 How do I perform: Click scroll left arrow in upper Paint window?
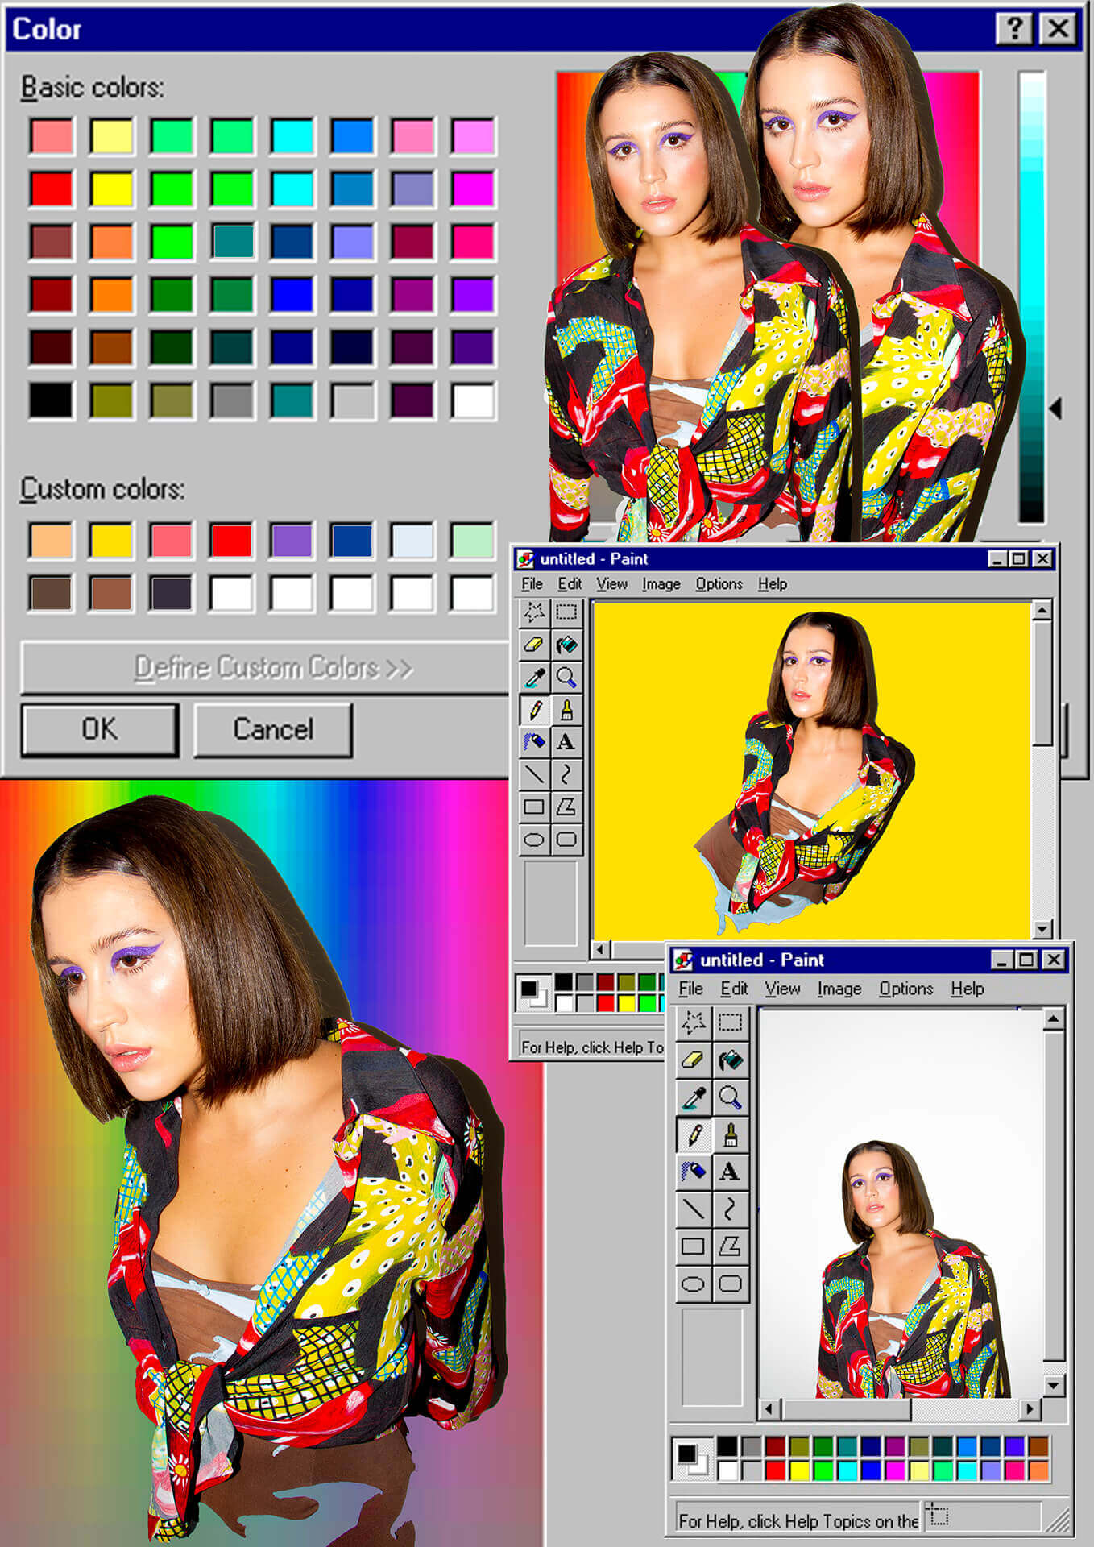pyautogui.click(x=600, y=949)
